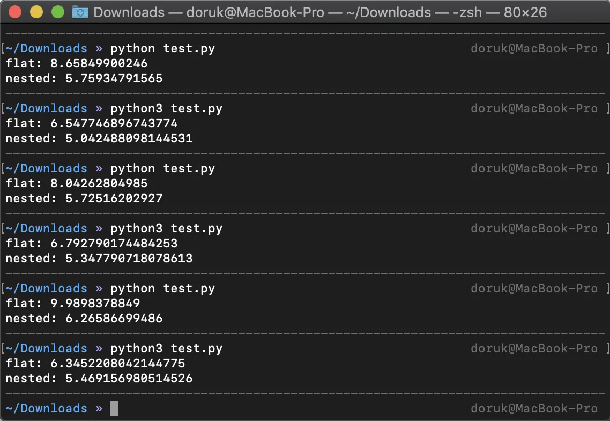Click the output line nested: 5.347790718078613
The width and height of the screenshot is (610, 421).
click(x=99, y=259)
